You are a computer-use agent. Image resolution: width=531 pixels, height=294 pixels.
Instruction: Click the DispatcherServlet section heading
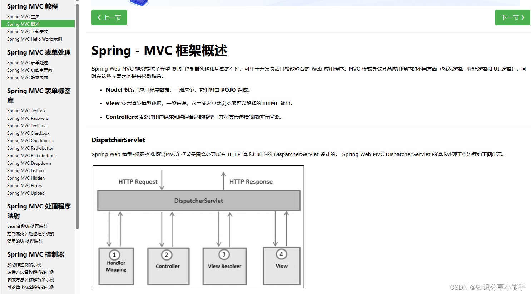tap(118, 140)
